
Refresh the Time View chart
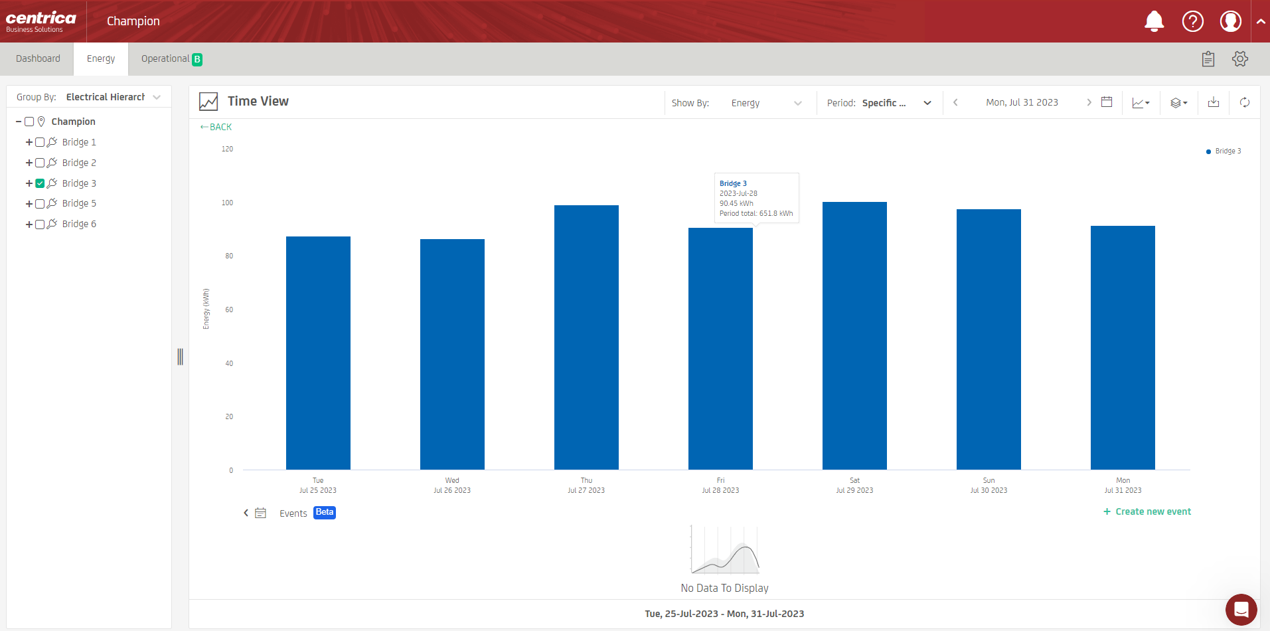pyautogui.click(x=1244, y=102)
